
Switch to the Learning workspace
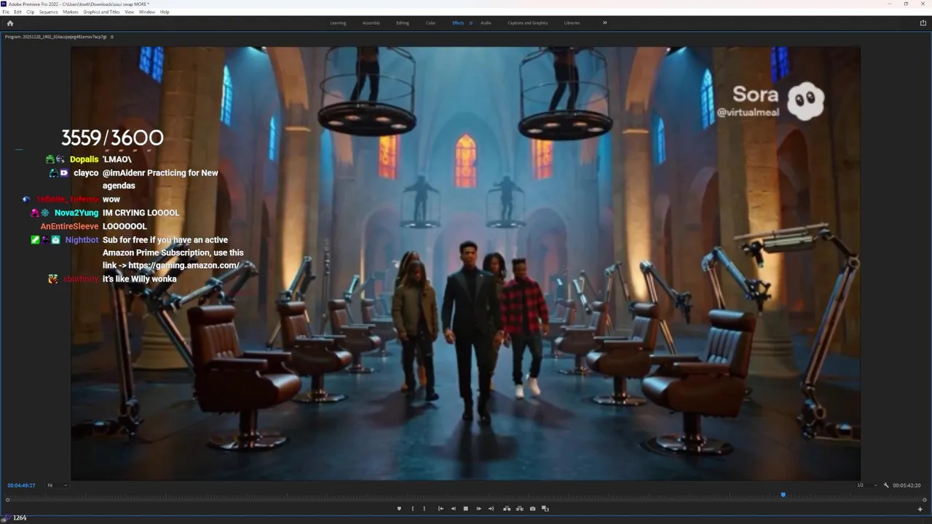pos(338,23)
